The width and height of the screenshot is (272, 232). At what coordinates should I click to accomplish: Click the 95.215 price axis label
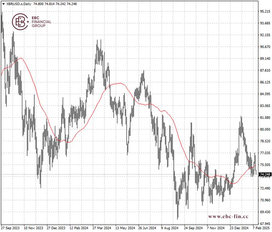[x=265, y=12]
